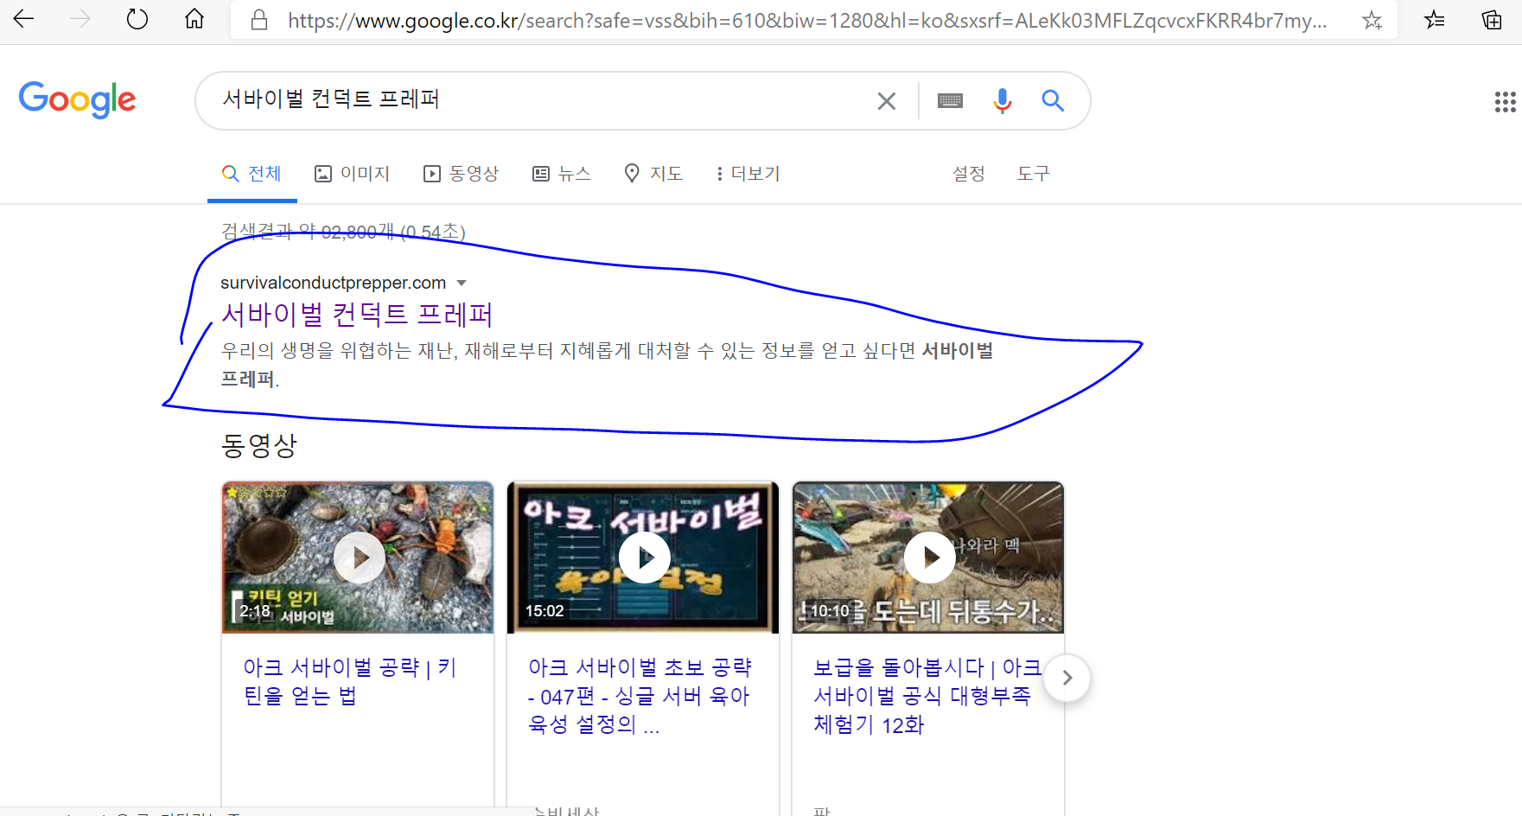The height and width of the screenshot is (816, 1522).
Task: Expand the arrow next to survivalconductprepper.com
Action: [x=462, y=284]
